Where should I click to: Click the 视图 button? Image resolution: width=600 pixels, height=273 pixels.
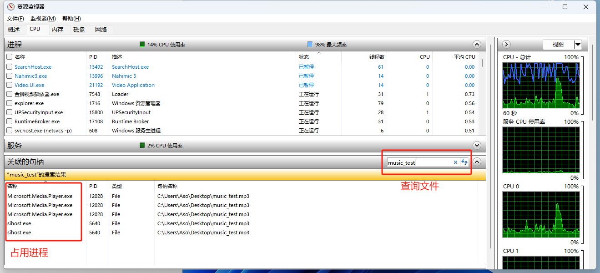pos(558,45)
